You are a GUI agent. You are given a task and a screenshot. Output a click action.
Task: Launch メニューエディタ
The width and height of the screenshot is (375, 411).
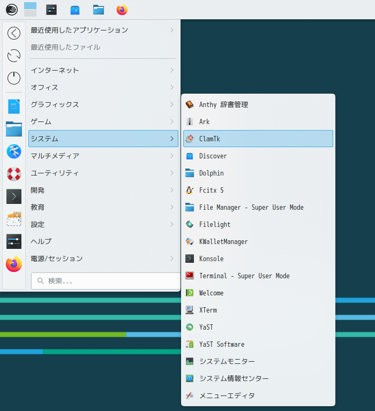coord(258,395)
